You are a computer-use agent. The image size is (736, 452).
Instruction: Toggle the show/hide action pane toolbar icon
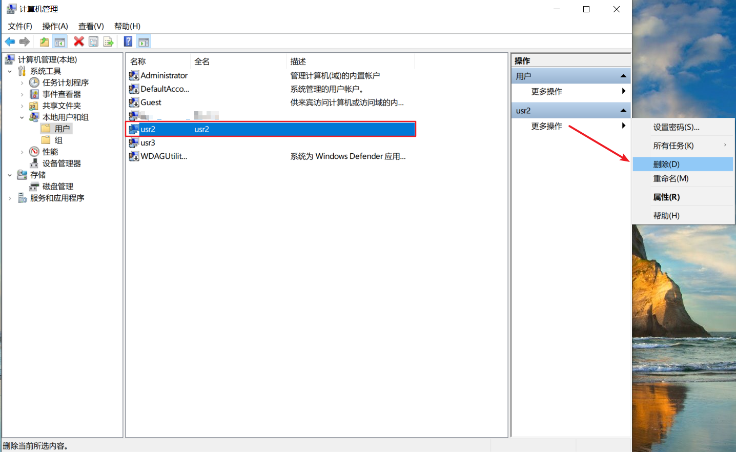click(144, 42)
